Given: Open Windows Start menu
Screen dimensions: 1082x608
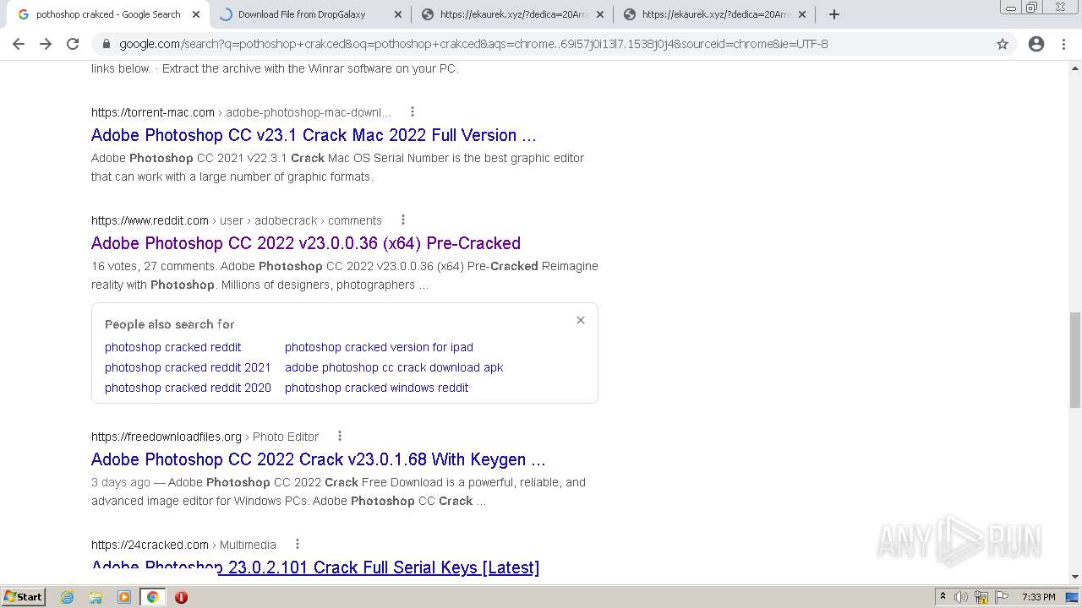Looking at the screenshot, I should 23,596.
